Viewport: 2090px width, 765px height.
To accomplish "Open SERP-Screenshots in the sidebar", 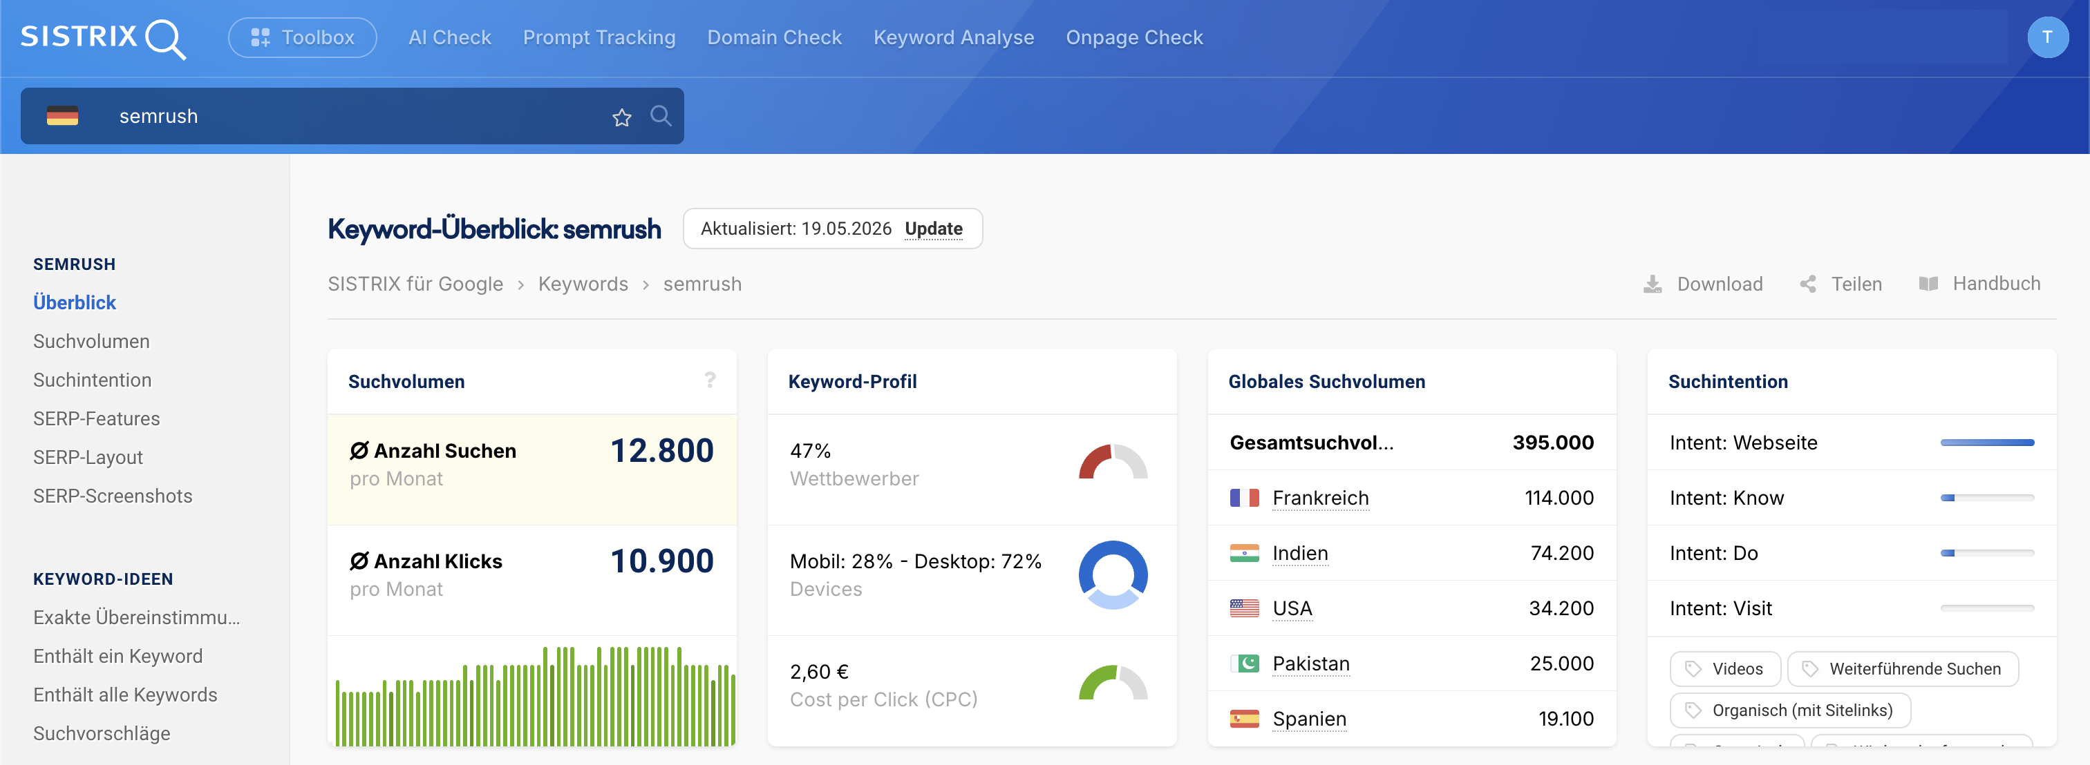I will 113,496.
